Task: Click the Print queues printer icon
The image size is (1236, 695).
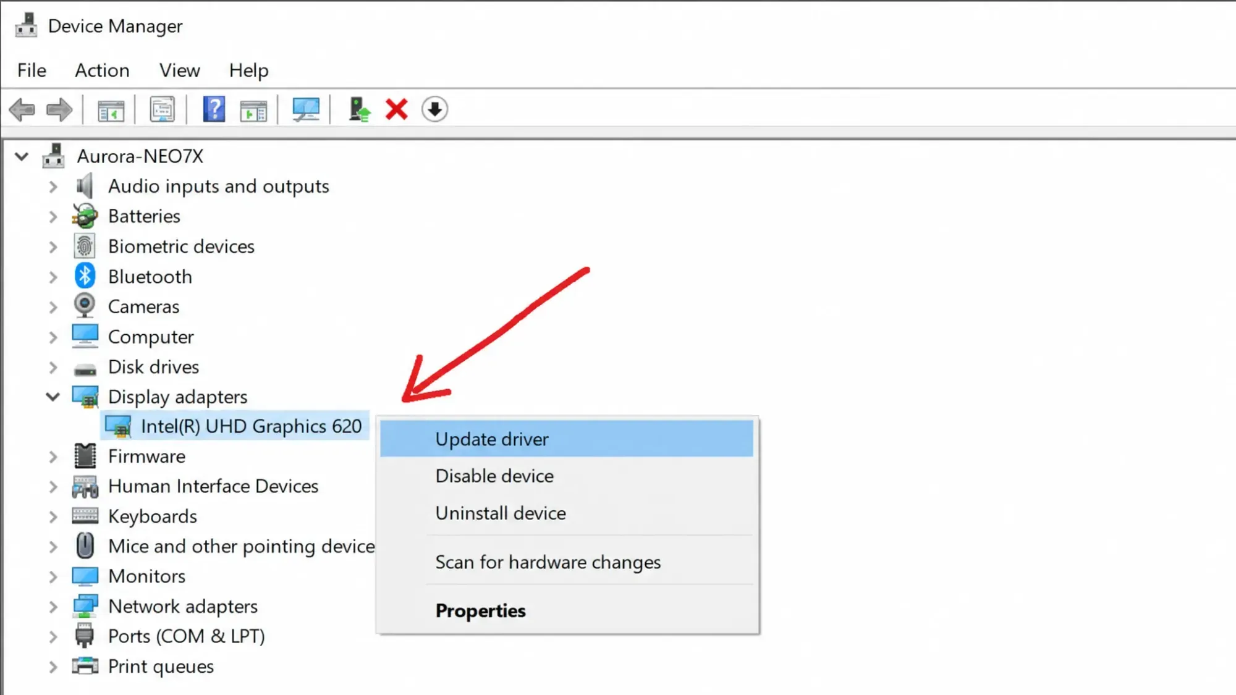Action: coord(85,666)
